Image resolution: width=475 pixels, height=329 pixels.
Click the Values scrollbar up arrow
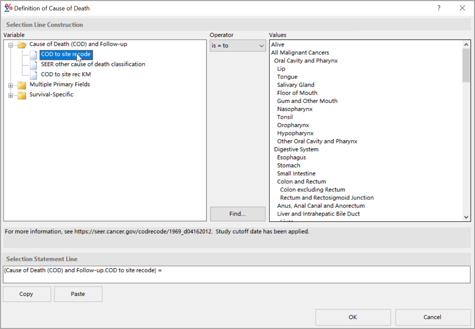(466, 44)
